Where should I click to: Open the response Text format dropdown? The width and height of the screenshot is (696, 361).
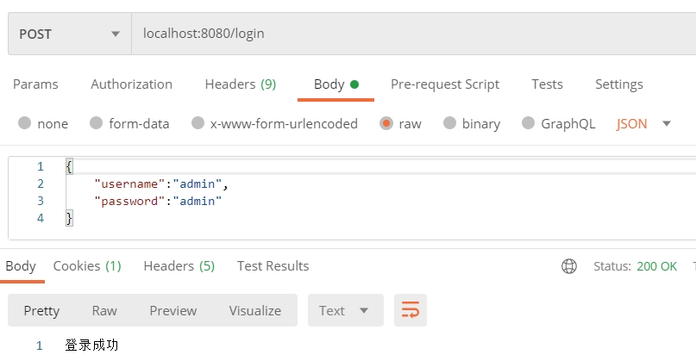click(x=346, y=310)
